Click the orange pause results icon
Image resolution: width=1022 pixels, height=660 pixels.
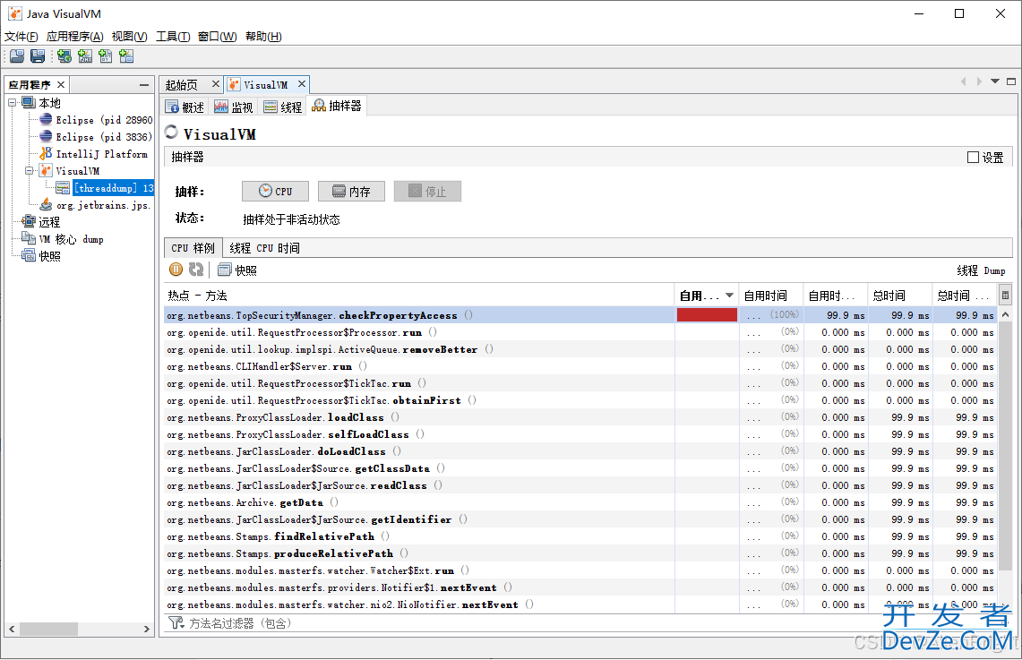pos(176,269)
